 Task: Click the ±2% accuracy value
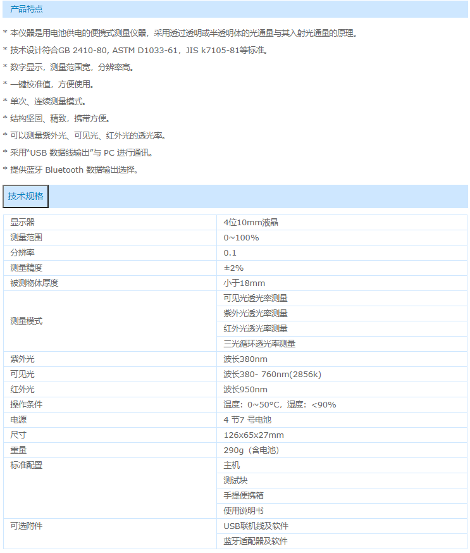tap(233, 268)
